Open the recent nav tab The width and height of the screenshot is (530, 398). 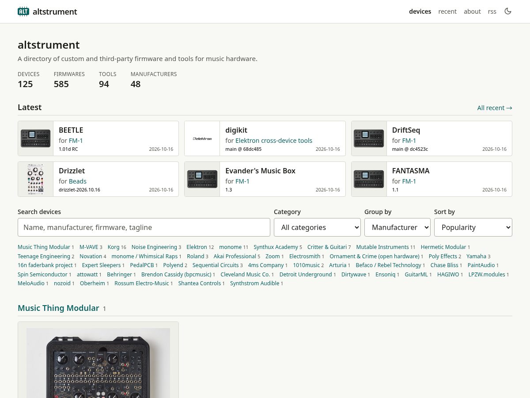pyautogui.click(x=447, y=11)
